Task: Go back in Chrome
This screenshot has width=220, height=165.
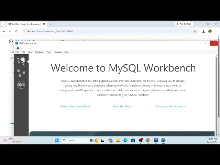Action: 4,31
